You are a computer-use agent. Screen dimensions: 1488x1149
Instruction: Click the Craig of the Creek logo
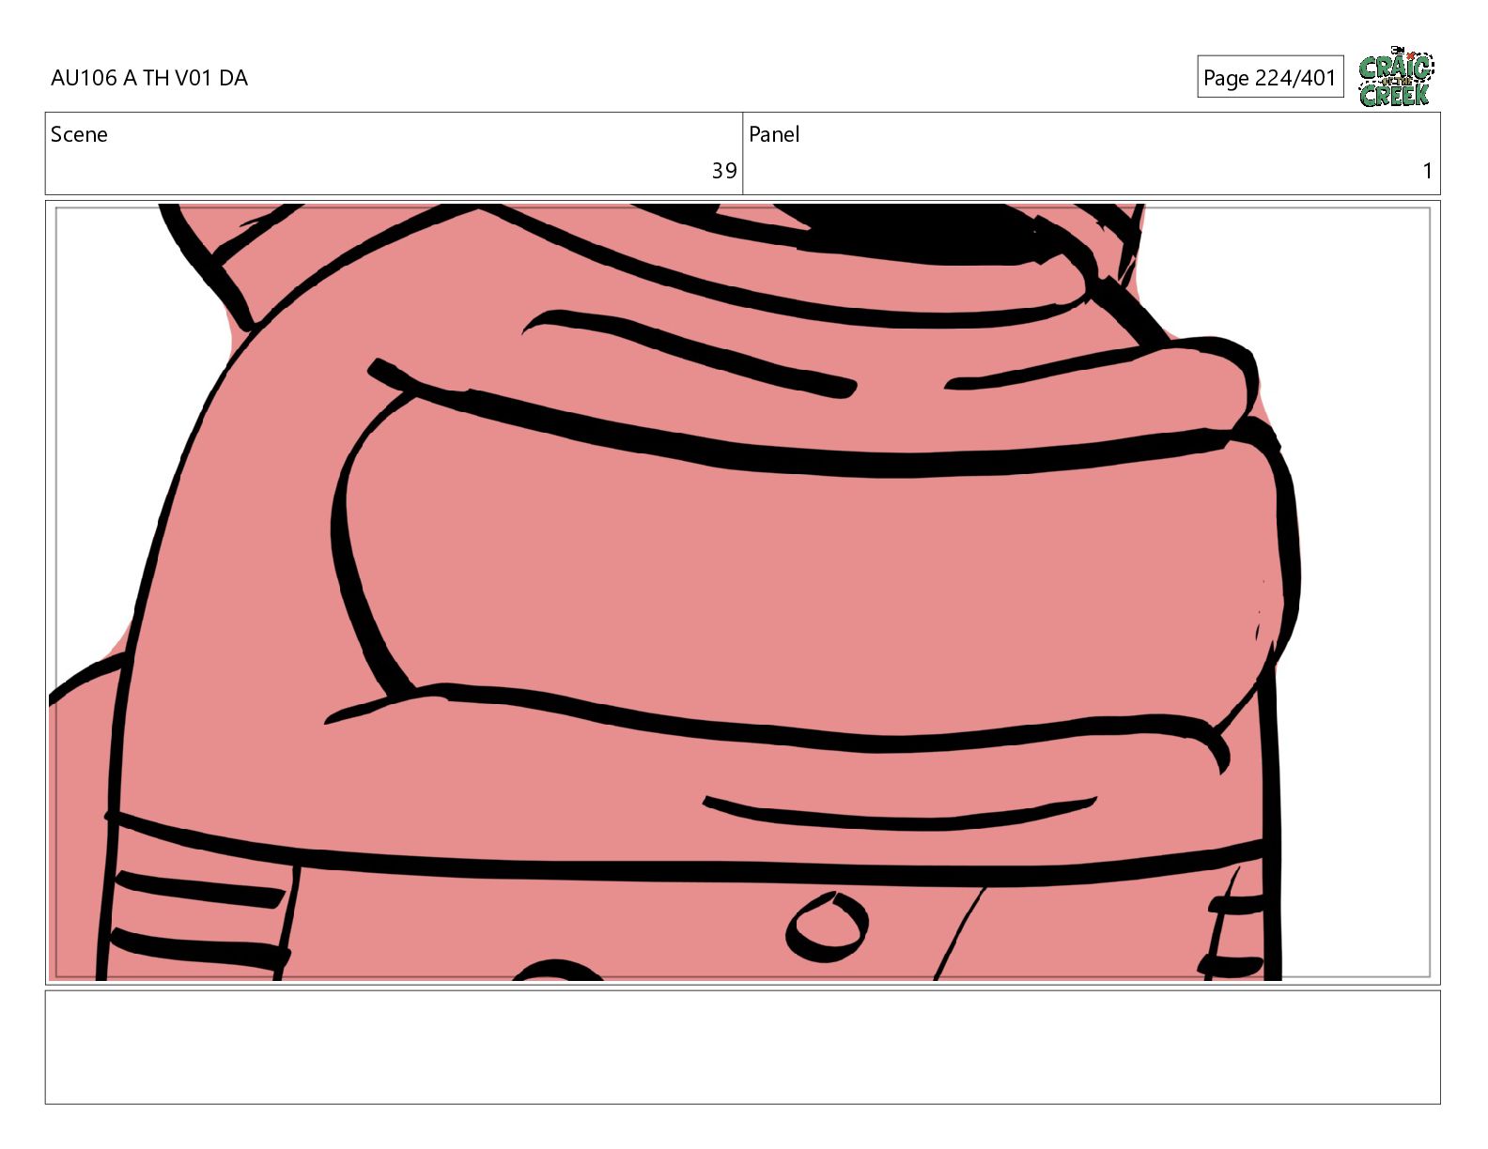click(x=1396, y=76)
